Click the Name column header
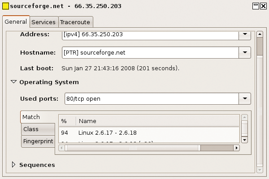The width and height of the screenshot is (269, 179). tap(157, 121)
